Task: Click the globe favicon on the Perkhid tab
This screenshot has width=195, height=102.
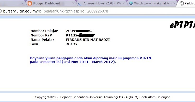Action: (182, 3)
